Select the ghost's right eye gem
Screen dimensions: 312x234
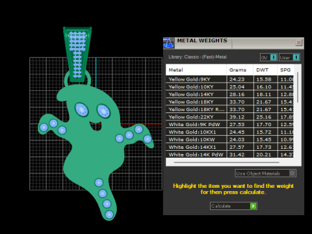coord(103,111)
